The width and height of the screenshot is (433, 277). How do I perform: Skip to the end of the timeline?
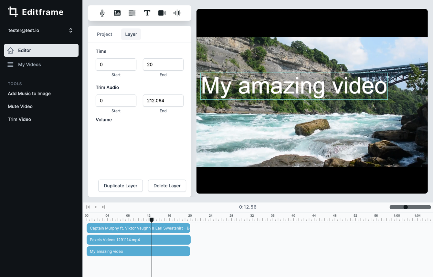tap(103, 207)
